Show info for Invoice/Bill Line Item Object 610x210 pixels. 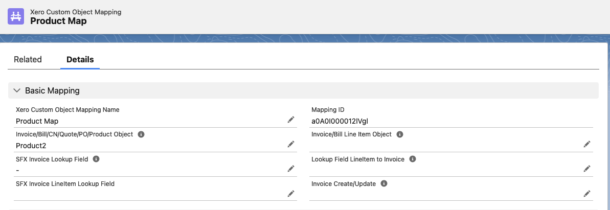pos(400,134)
